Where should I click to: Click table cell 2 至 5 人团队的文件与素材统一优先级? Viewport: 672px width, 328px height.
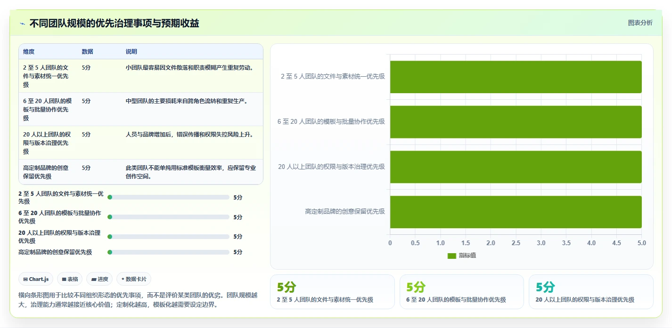47,76
